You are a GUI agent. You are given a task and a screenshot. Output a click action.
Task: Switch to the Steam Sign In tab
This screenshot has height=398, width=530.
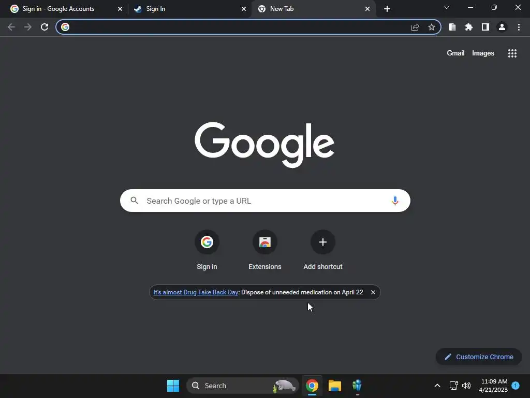(190, 9)
